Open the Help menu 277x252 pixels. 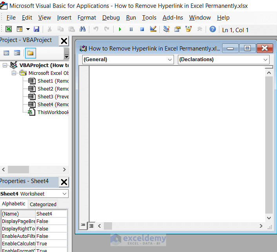click(x=223, y=18)
